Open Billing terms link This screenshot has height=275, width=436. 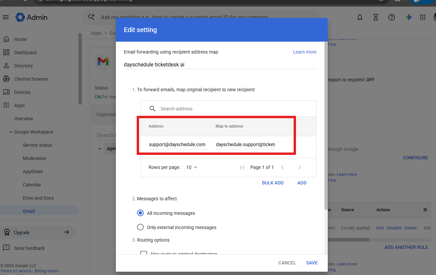tap(46, 271)
